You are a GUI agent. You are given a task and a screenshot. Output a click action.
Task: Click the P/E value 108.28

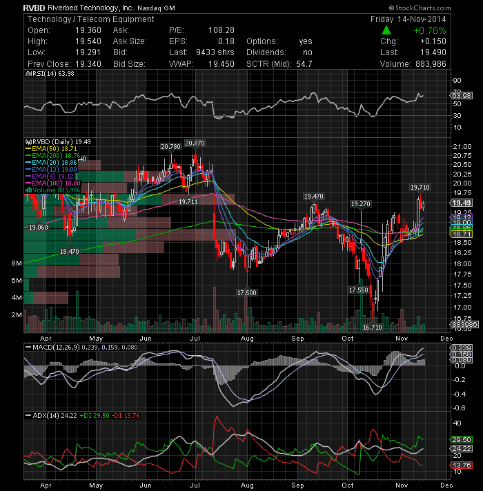pos(221,30)
